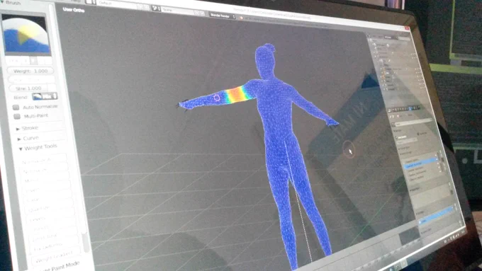Open the Blend mode Mix dropdown

45,96
